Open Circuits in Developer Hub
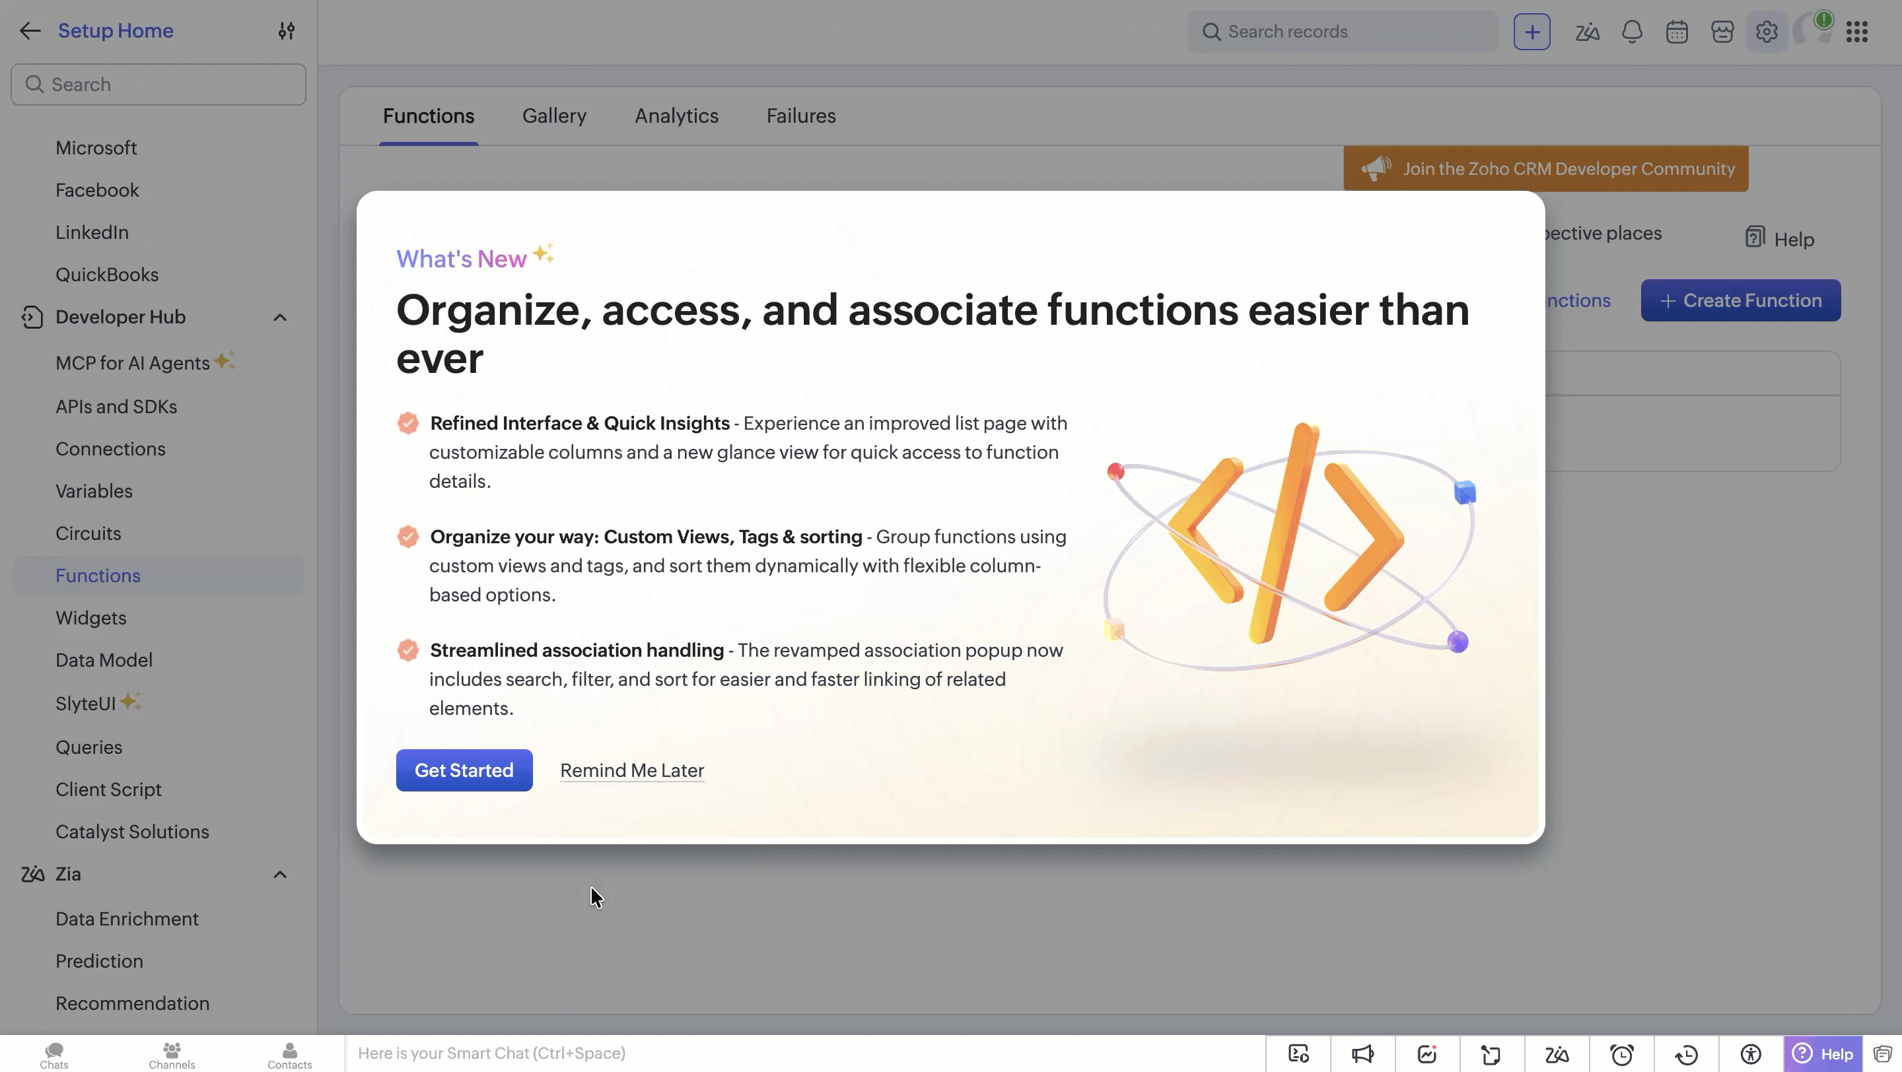 [x=88, y=533]
